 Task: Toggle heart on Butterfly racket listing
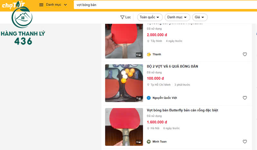[245, 142]
